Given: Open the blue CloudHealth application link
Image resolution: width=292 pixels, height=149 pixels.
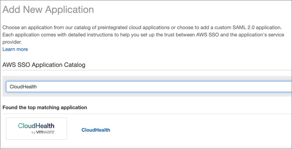Looking at the screenshot, I should pyautogui.click(x=96, y=130).
